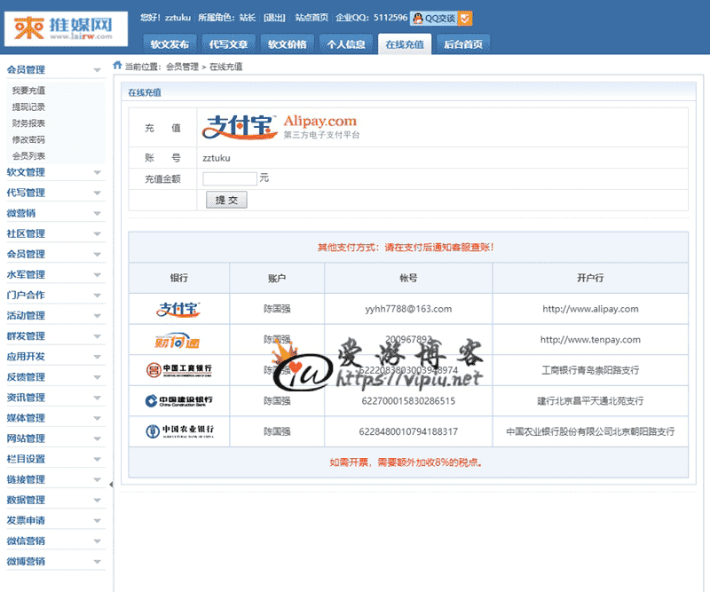Viewport: 710px width, 592px height.
Task: Click the account email yyhh7788@163.com
Action: tap(408, 309)
